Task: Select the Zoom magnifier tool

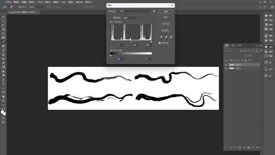Action: click(3, 101)
